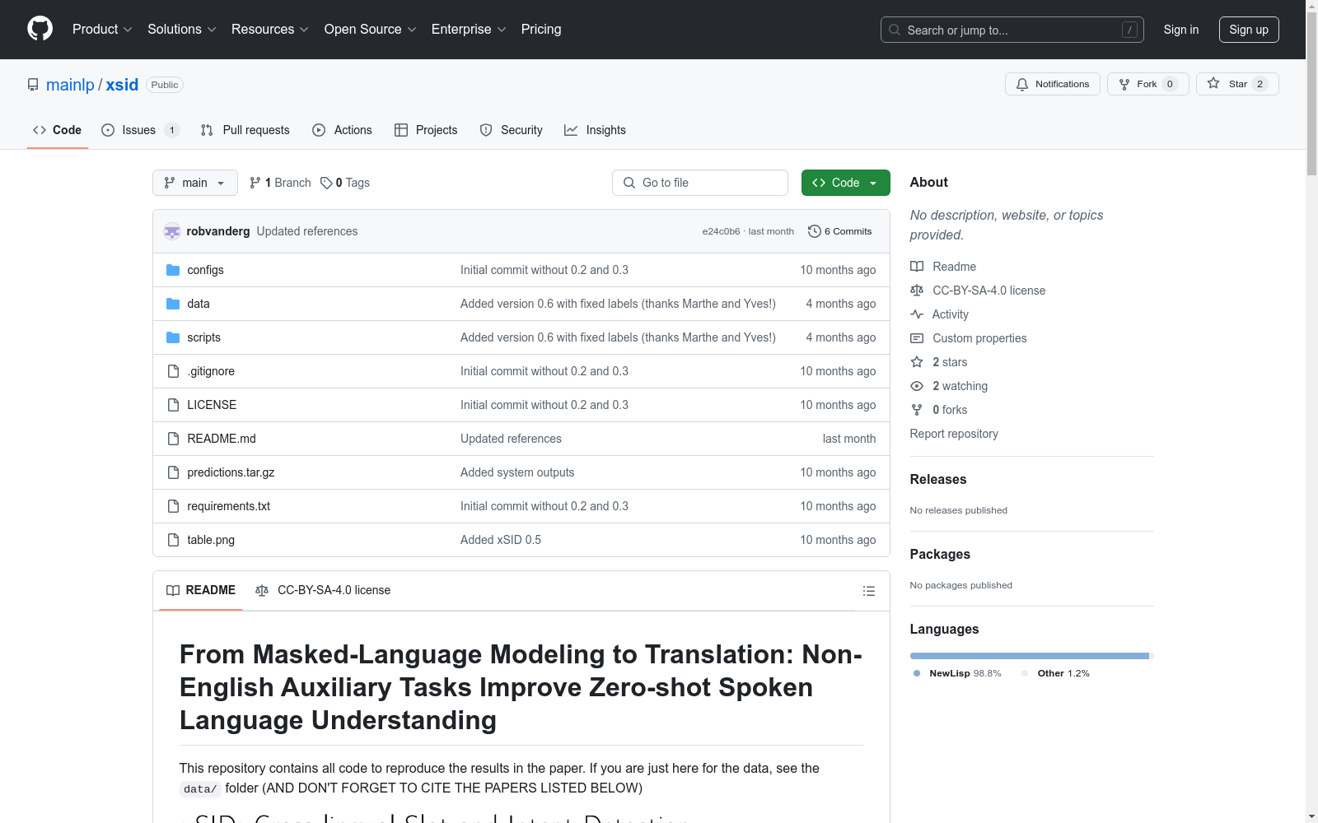Open the xsid repository name link
Image resolution: width=1318 pixels, height=823 pixels.
[122, 85]
